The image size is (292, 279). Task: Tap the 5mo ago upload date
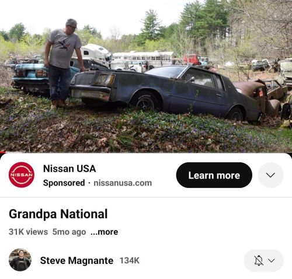69,232
